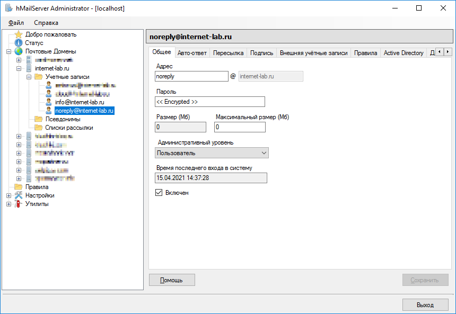
Task: Click the Пароль field showing Encrypted
Action: (209, 102)
